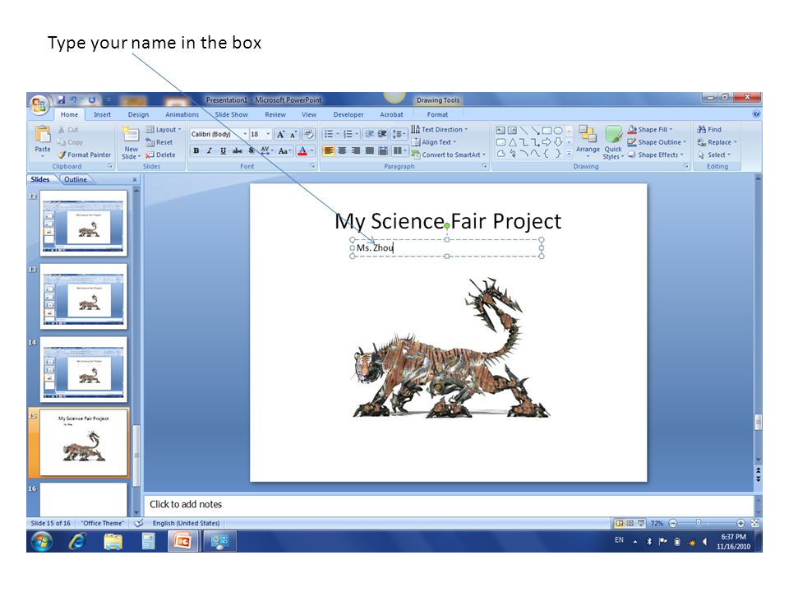Click Convert to SmartArt
This screenshot has width=789, height=592.
(x=449, y=155)
